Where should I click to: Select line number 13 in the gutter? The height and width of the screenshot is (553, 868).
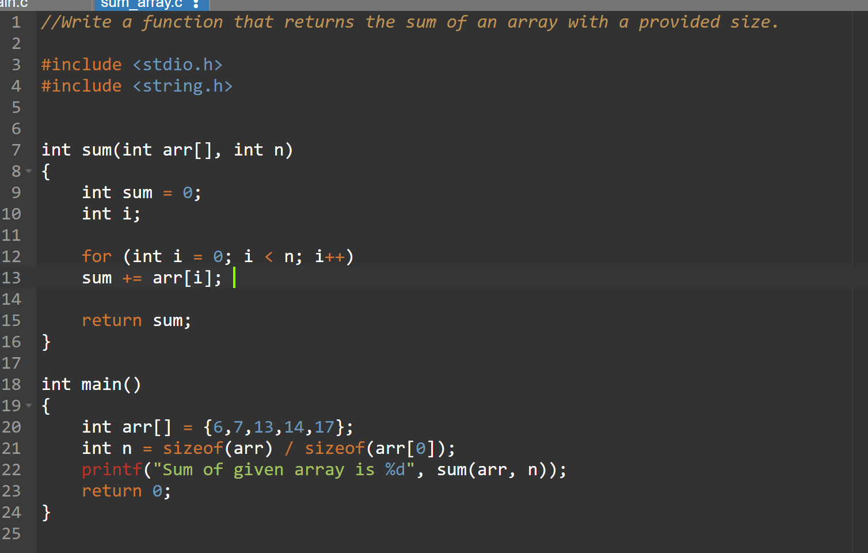coord(12,278)
